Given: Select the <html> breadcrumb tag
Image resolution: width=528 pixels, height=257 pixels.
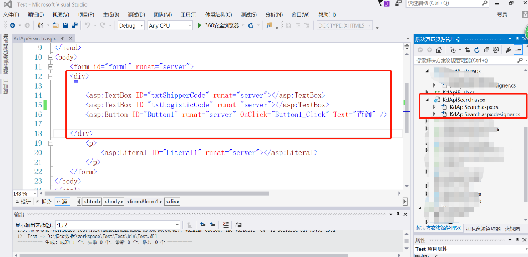Looking at the screenshot, I should [x=92, y=202].
